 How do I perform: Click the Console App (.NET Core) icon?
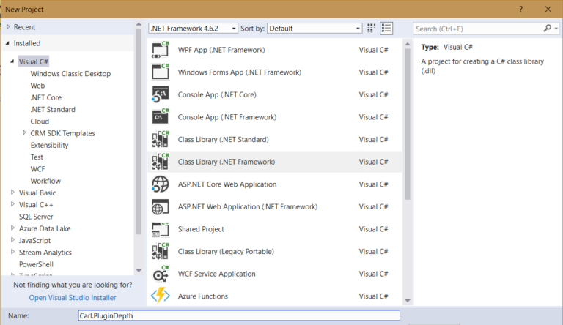tap(161, 94)
